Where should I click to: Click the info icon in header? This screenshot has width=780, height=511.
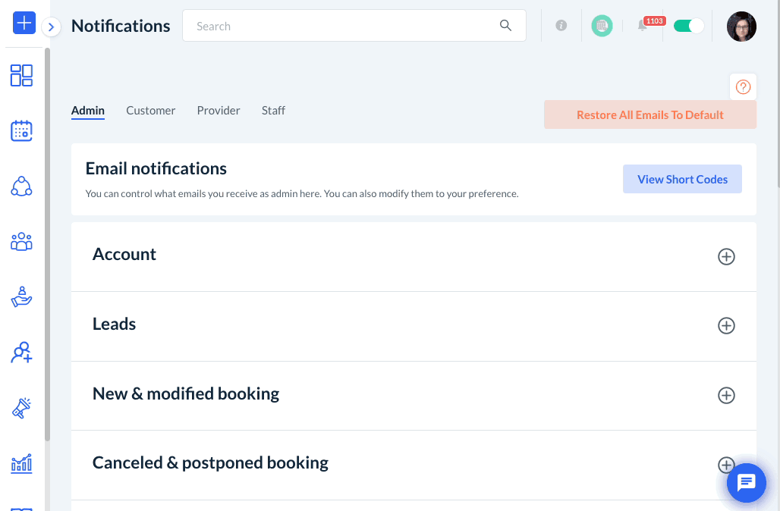561,26
